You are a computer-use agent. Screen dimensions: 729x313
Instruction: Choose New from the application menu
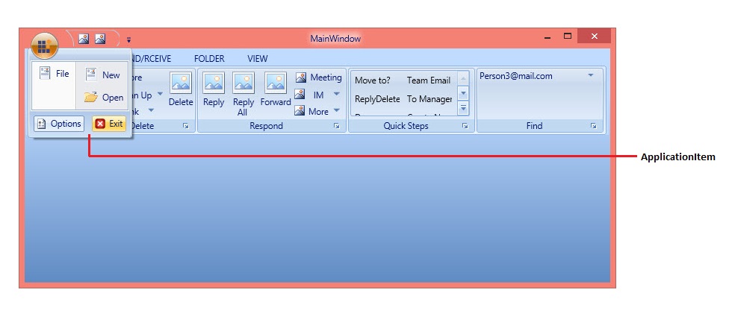point(102,75)
